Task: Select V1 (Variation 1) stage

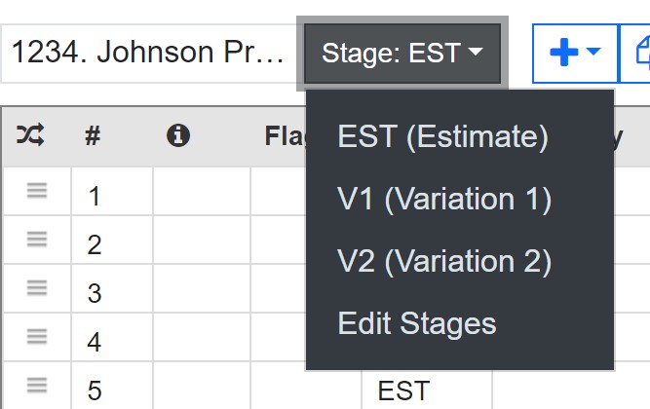Action: pos(444,199)
